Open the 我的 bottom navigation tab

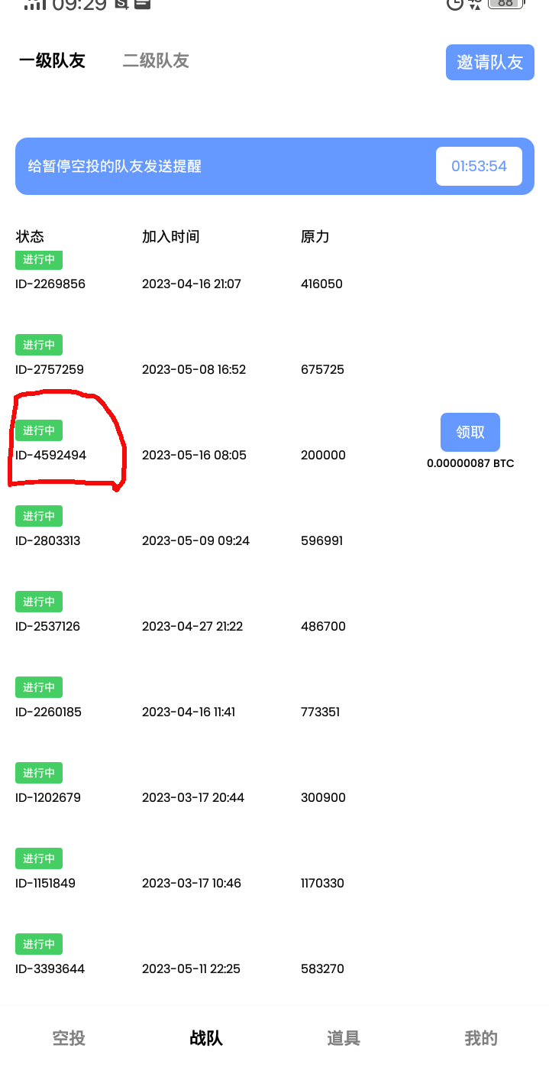480,1038
